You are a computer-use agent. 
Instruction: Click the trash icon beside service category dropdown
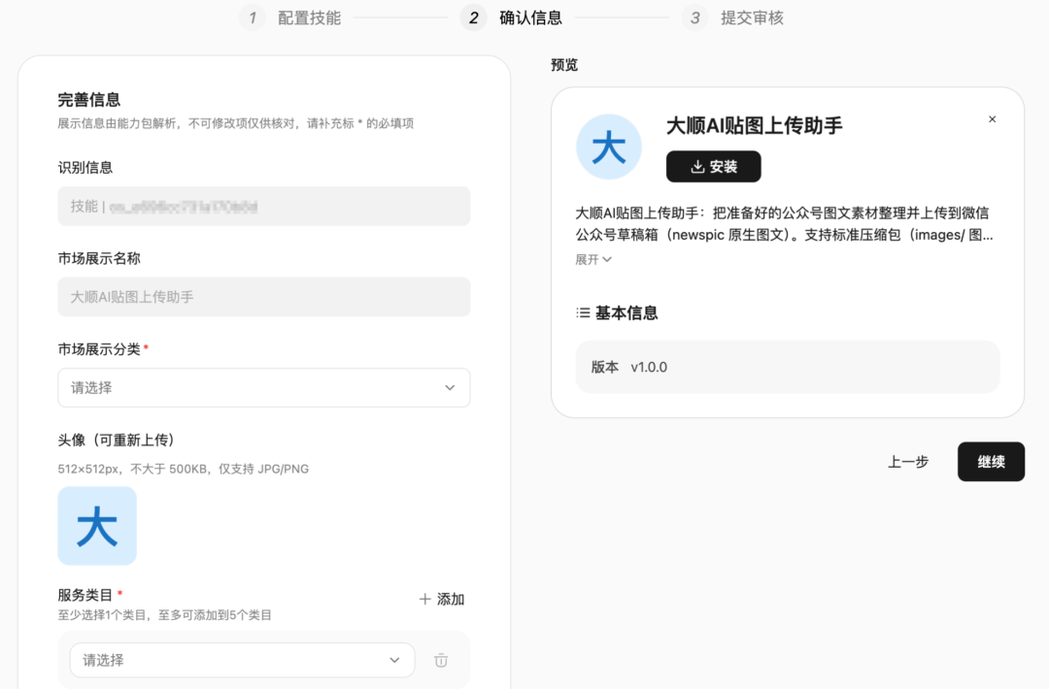tap(441, 660)
